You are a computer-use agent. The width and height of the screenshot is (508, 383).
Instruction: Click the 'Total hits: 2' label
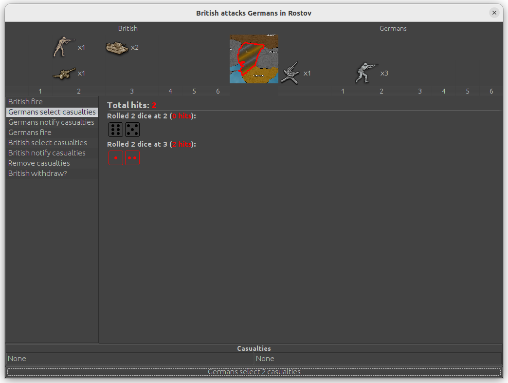[131, 105]
